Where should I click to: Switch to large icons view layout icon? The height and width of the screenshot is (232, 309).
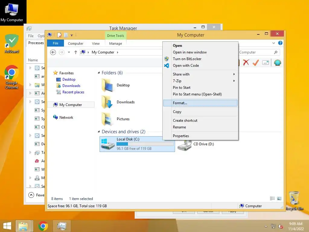pos(279,198)
